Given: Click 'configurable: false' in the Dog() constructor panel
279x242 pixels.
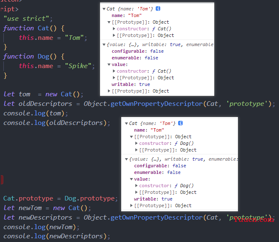Looking at the screenshot, I should click(x=160, y=166).
